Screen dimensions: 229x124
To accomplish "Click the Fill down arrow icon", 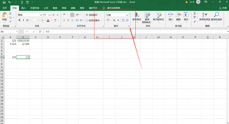I will [195, 18].
